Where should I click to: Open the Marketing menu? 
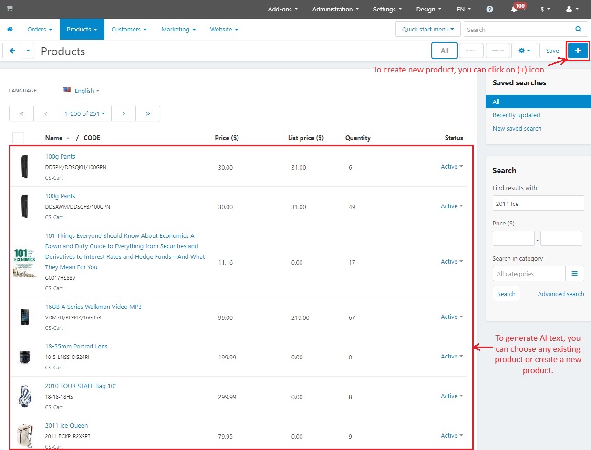178,29
